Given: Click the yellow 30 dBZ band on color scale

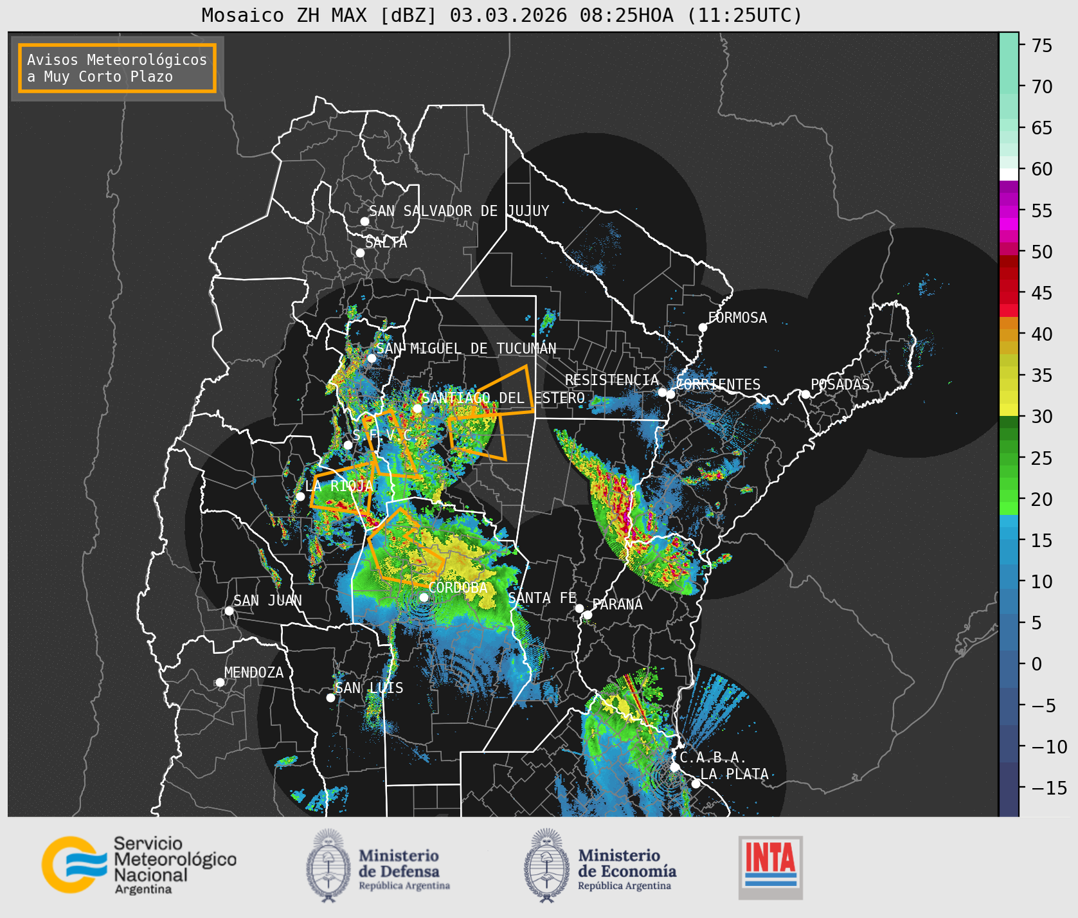Looking at the screenshot, I should pyautogui.click(x=1009, y=410).
